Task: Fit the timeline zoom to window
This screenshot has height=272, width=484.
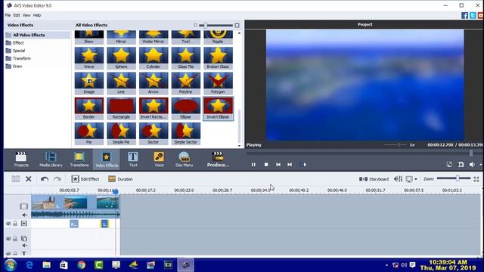Action: pos(476,179)
